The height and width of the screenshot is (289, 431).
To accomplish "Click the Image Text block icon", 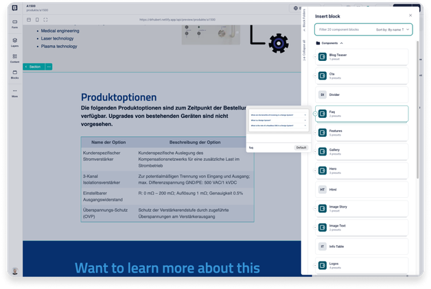I will click(x=322, y=227).
